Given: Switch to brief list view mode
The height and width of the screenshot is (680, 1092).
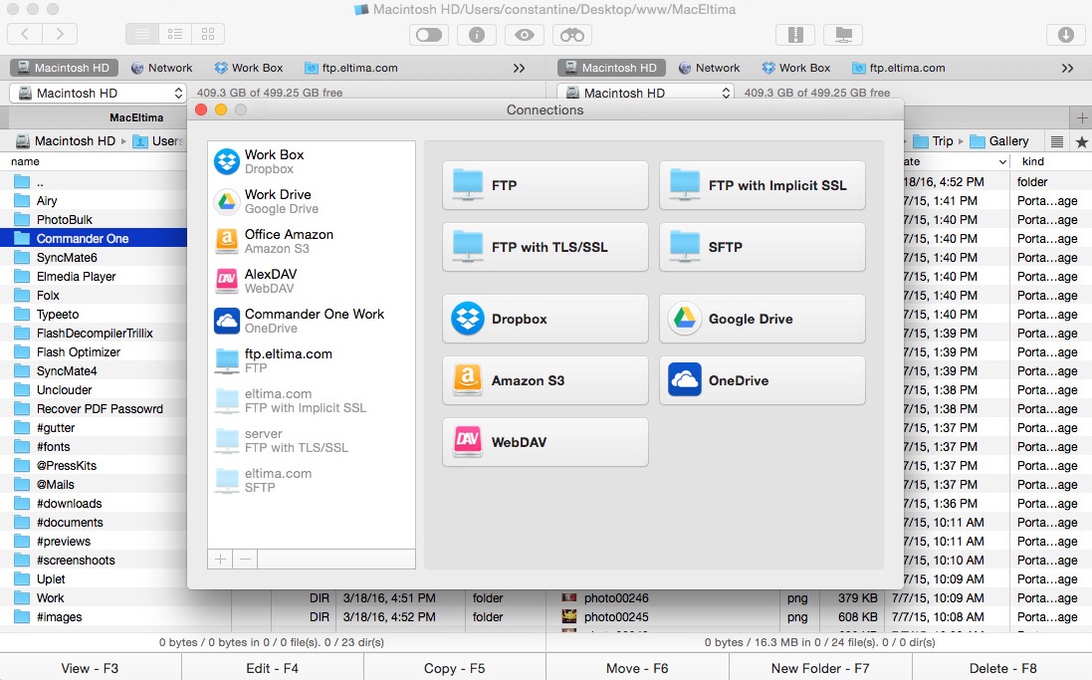Looking at the screenshot, I should [x=175, y=34].
